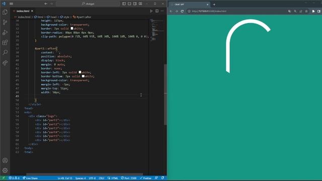Image resolution: width=322 pixels, height=181 pixels.
Task: Click the feedback icon in the status bar
Action: pyautogui.click(x=156, y=178)
